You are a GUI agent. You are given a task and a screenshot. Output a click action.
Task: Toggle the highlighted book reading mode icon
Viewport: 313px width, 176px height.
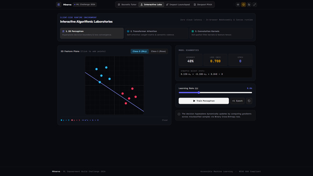(x=243, y=4)
